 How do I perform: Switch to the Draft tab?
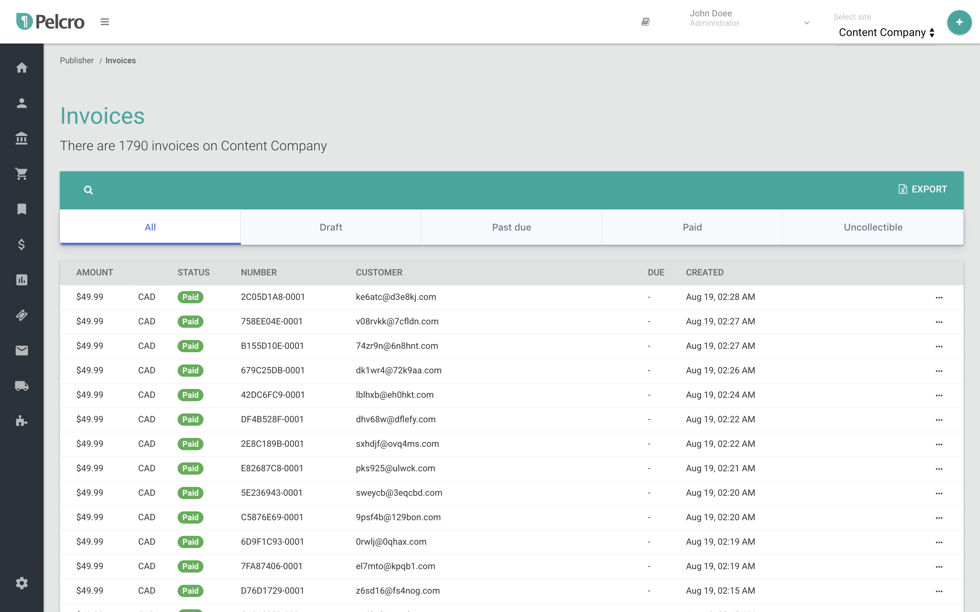click(x=331, y=227)
